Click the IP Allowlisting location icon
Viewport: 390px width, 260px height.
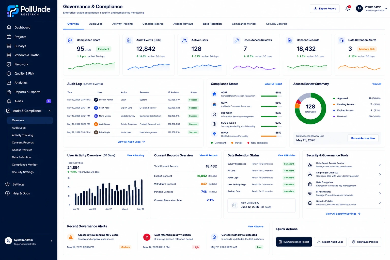click(x=310, y=193)
